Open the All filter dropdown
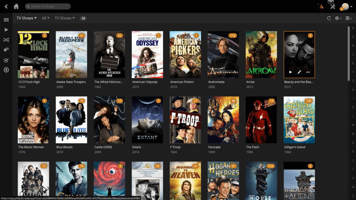356x200 pixels. point(46,18)
